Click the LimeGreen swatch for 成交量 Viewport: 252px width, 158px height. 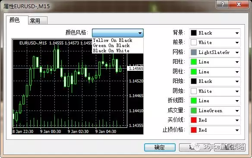[193, 111]
